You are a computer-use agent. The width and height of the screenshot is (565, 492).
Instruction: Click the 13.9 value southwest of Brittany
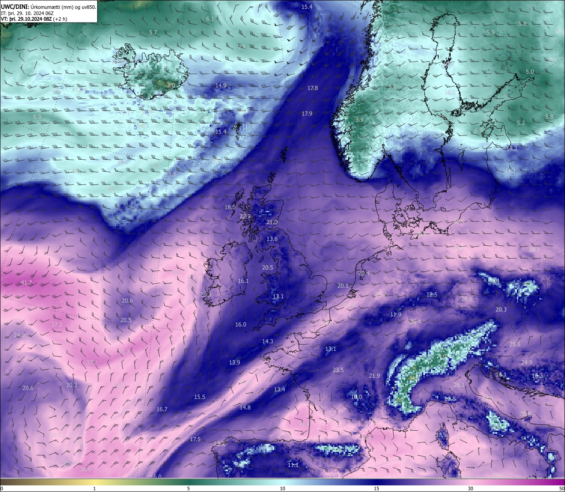pyautogui.click(x=234, y=362)
